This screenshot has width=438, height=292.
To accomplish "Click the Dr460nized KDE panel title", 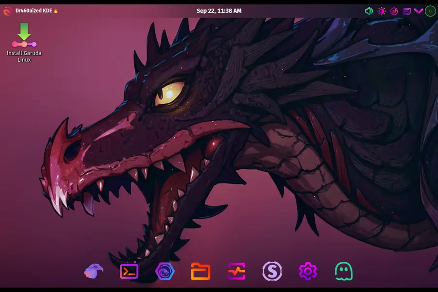I will point(36,11).
